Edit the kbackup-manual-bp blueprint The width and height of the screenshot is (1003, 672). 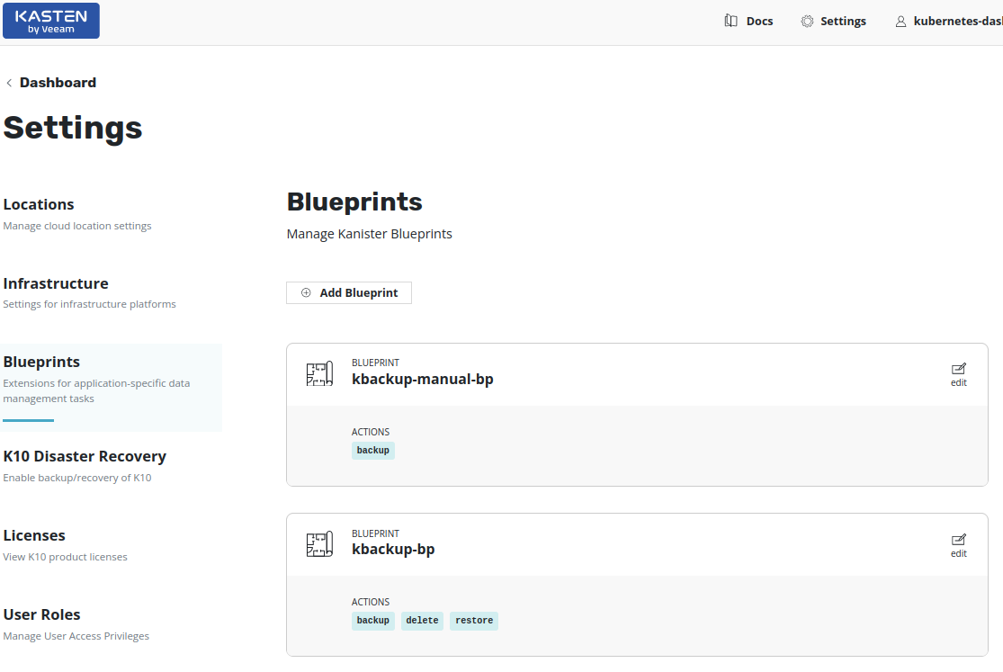[x=958, y=375]
